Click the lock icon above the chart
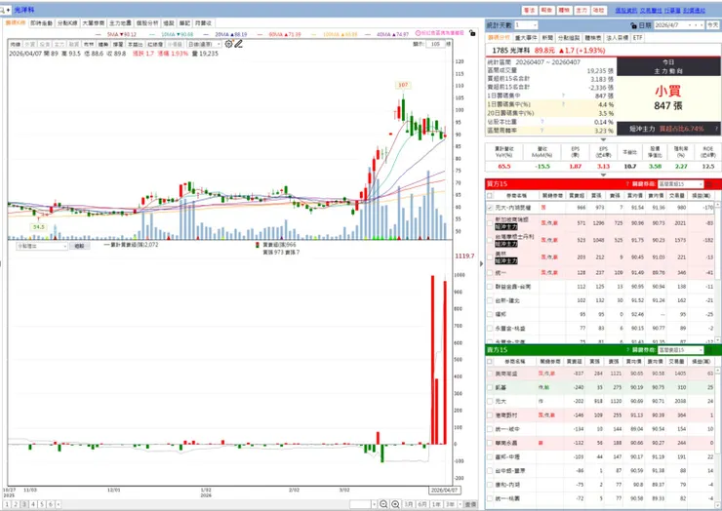Image resolution: width=722 pixels, height=511 pixels. [x=472, y=33]
